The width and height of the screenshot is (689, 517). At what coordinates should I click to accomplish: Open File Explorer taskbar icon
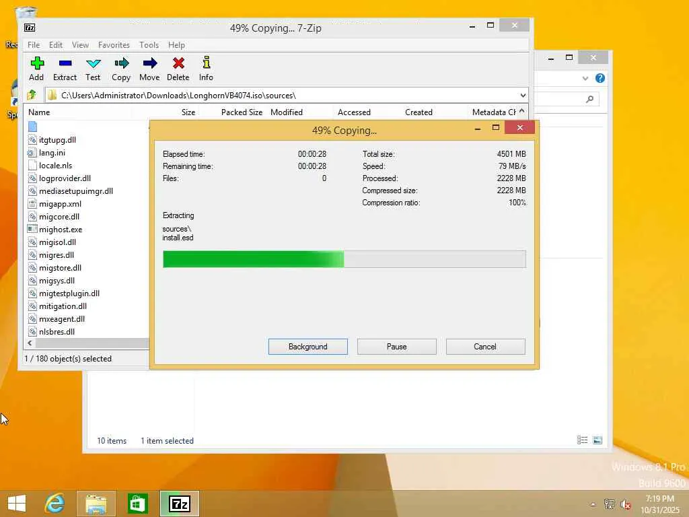point(96,504)
